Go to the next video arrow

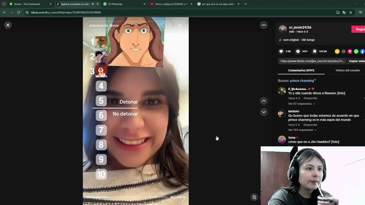264,112
